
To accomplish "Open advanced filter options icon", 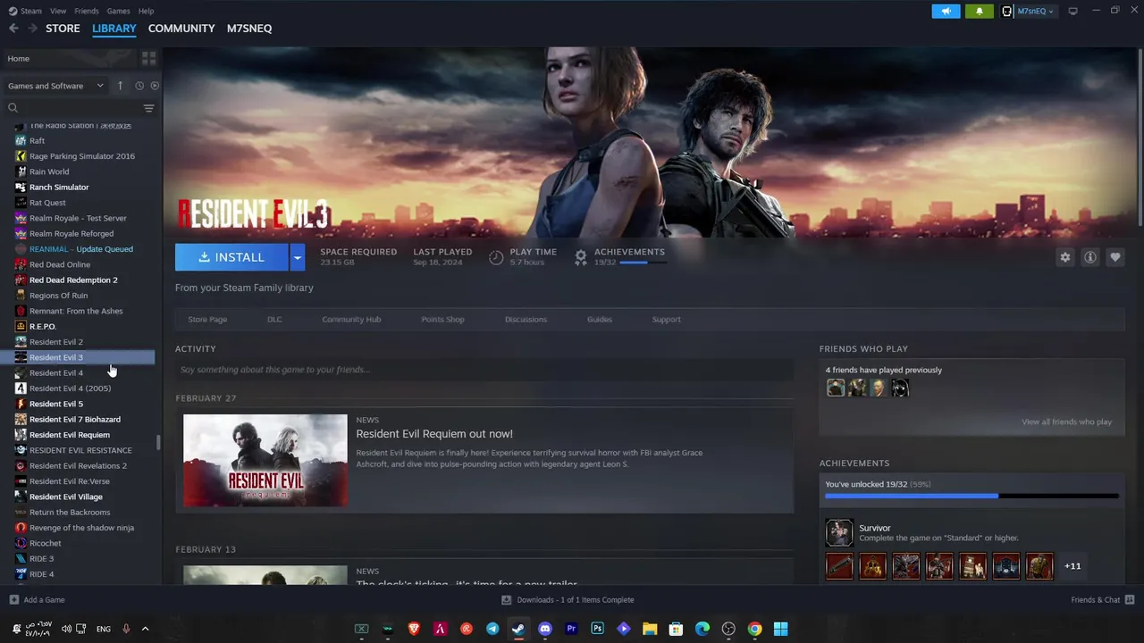I will tap(148, 108).
